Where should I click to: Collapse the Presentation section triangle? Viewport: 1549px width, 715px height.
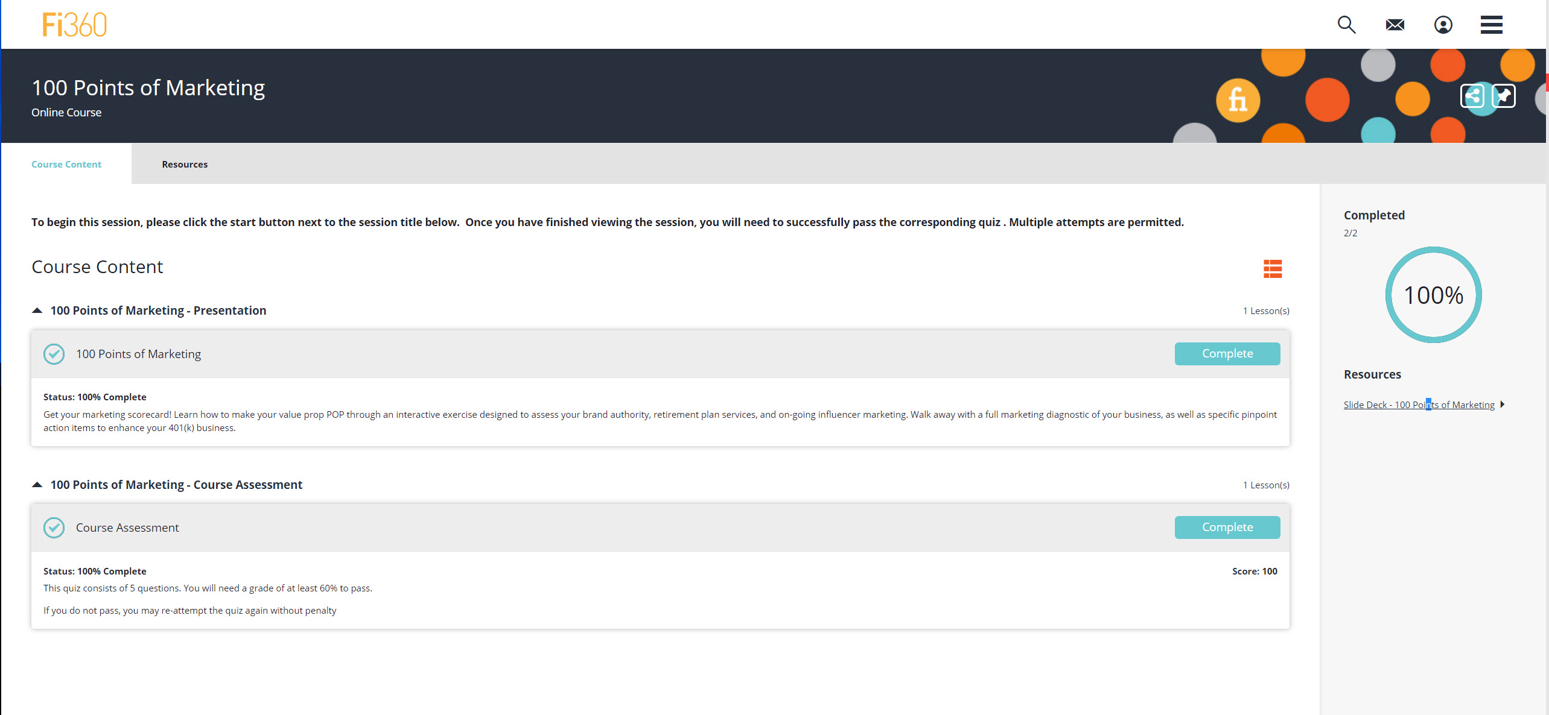(37, 310)
